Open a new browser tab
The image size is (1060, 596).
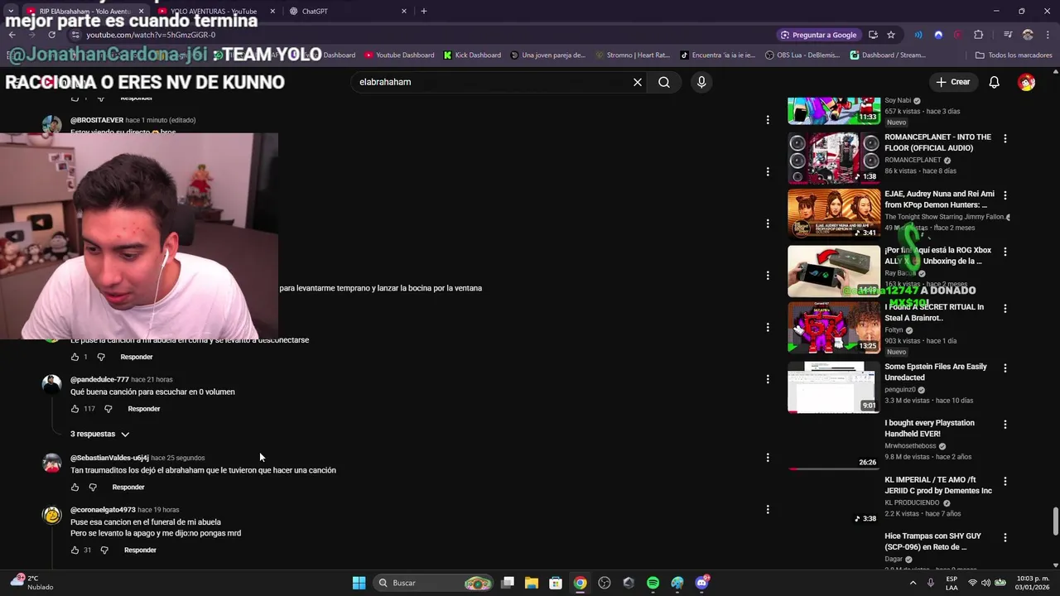(424, 11)
